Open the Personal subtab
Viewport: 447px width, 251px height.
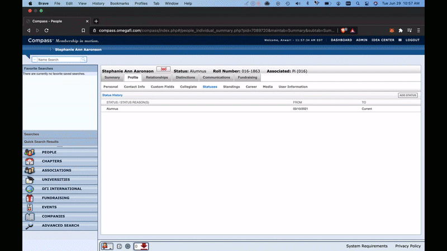pyautogui.click(x=111, y=87)
